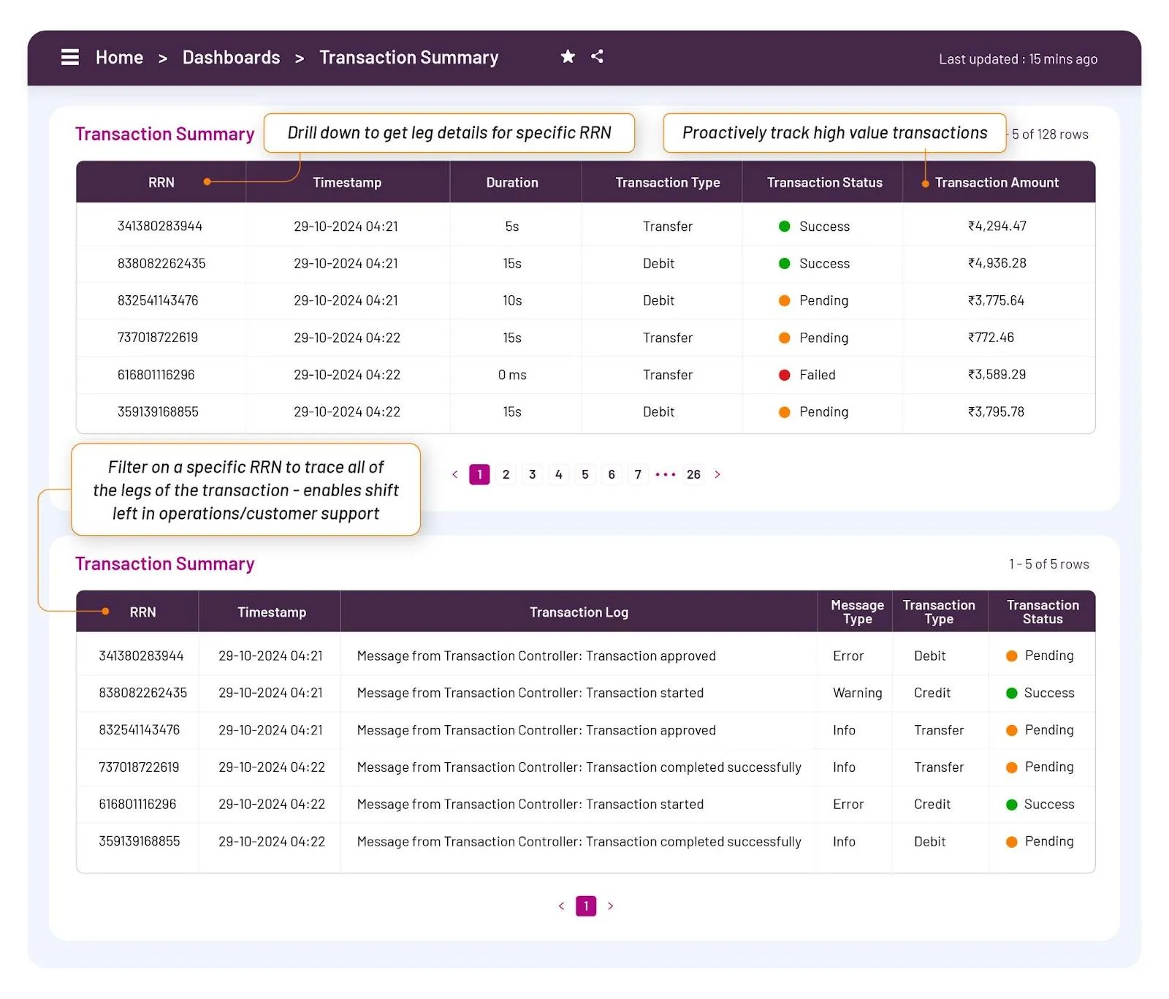
Task: Select Transaction Summary breadcrumb
Action: point(408,58)
